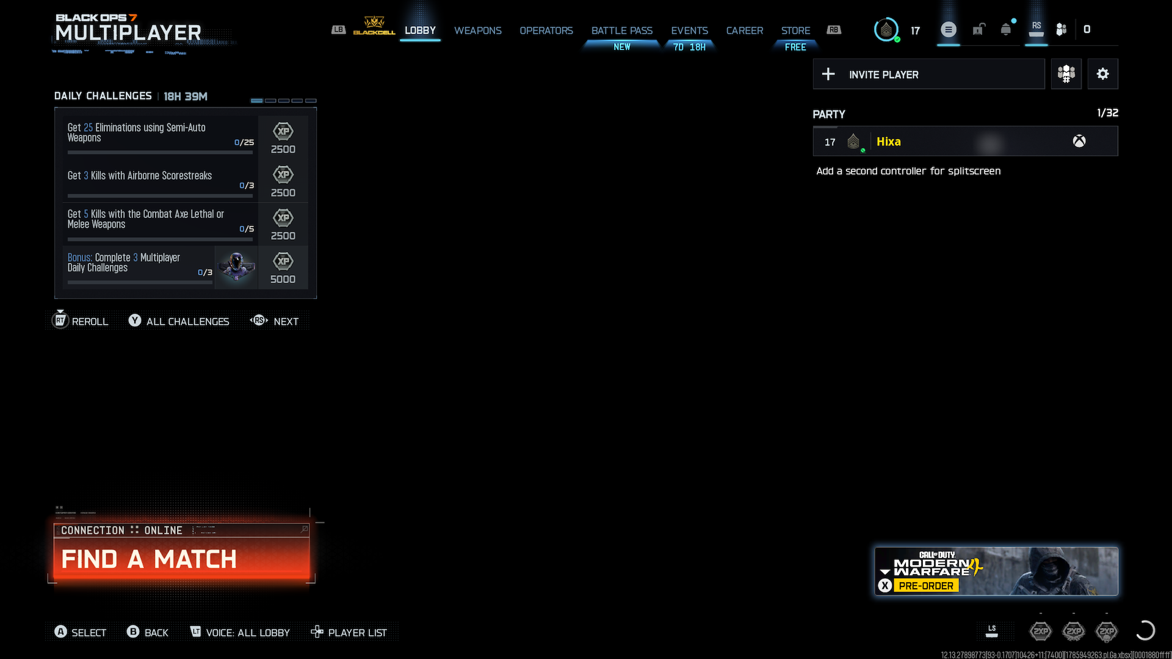Select the second daily challenges page indicator

(x=270, y=100)
